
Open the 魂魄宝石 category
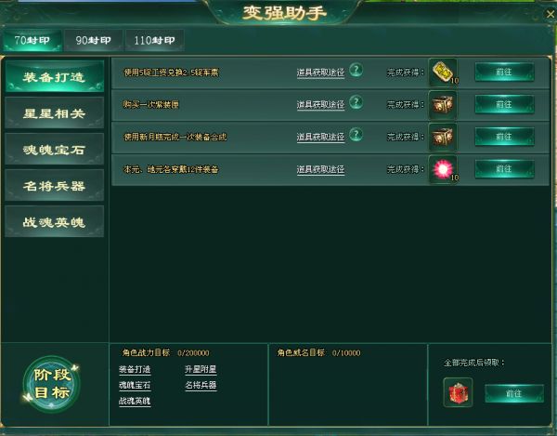55,150
